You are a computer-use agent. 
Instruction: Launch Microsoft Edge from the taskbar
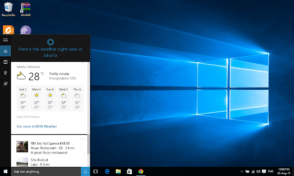[x=107, y=171]
